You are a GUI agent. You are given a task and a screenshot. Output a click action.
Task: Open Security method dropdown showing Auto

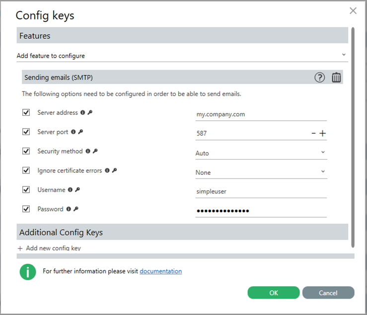click(x=261, y=153)
